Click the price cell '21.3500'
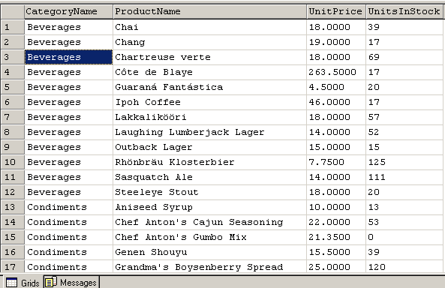This screenshot has height=288, width=445. [336, 237]
